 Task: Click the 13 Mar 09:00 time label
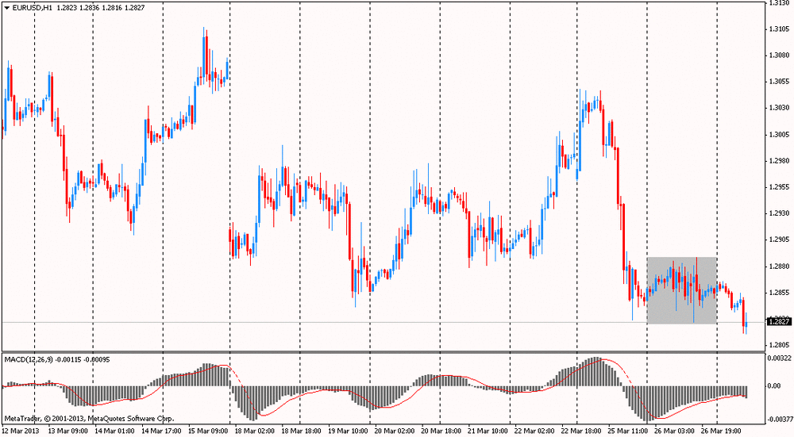(67, 431)
